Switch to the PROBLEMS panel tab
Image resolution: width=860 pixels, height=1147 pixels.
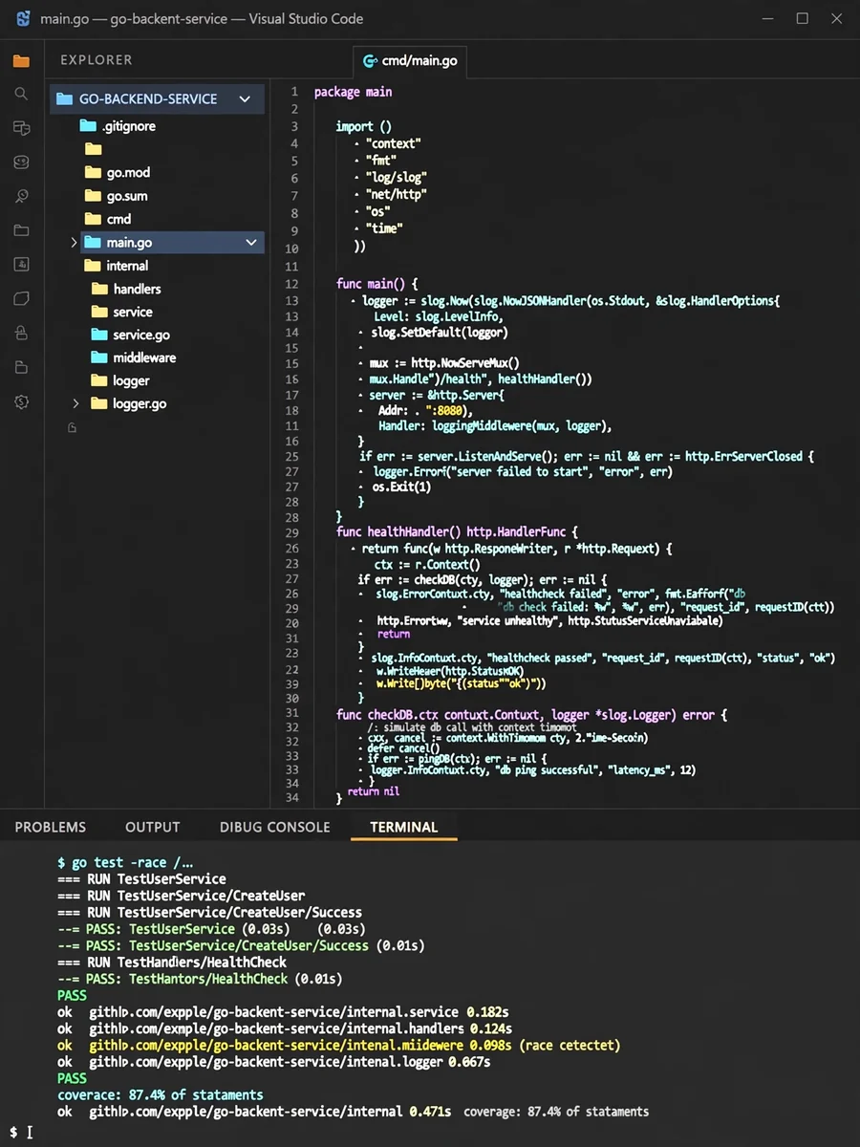click(51, 827)
